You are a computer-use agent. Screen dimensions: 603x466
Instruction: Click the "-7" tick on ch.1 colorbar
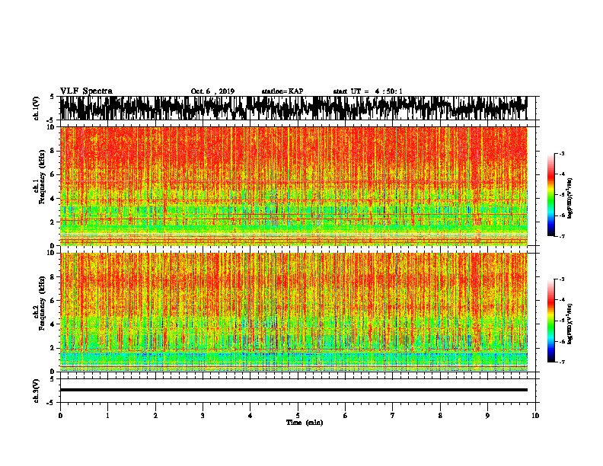coord(562,236)
